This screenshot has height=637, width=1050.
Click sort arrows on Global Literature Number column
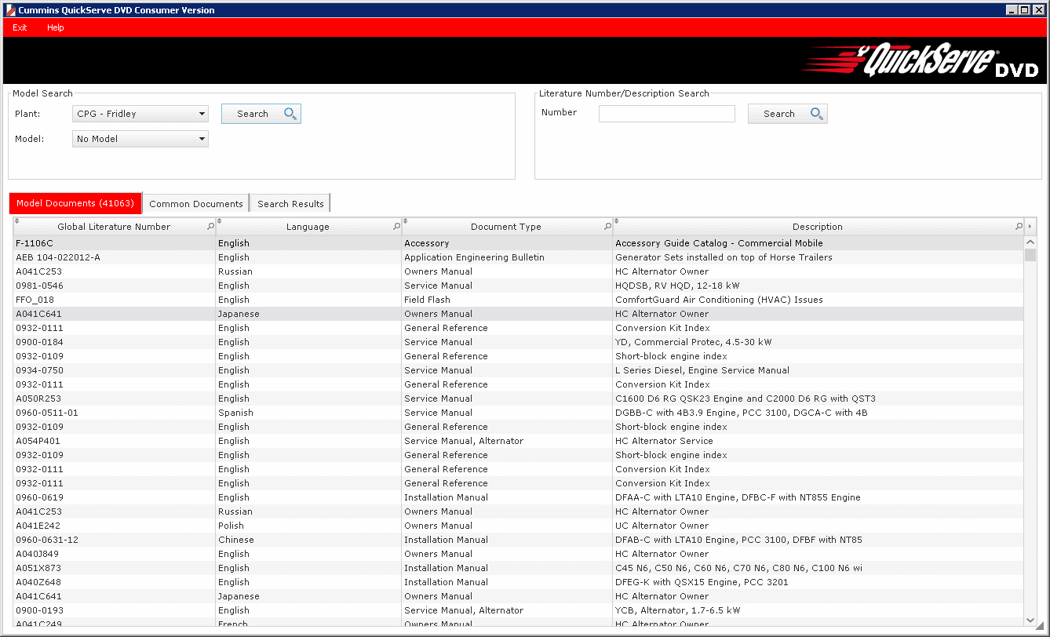(17, 222)
